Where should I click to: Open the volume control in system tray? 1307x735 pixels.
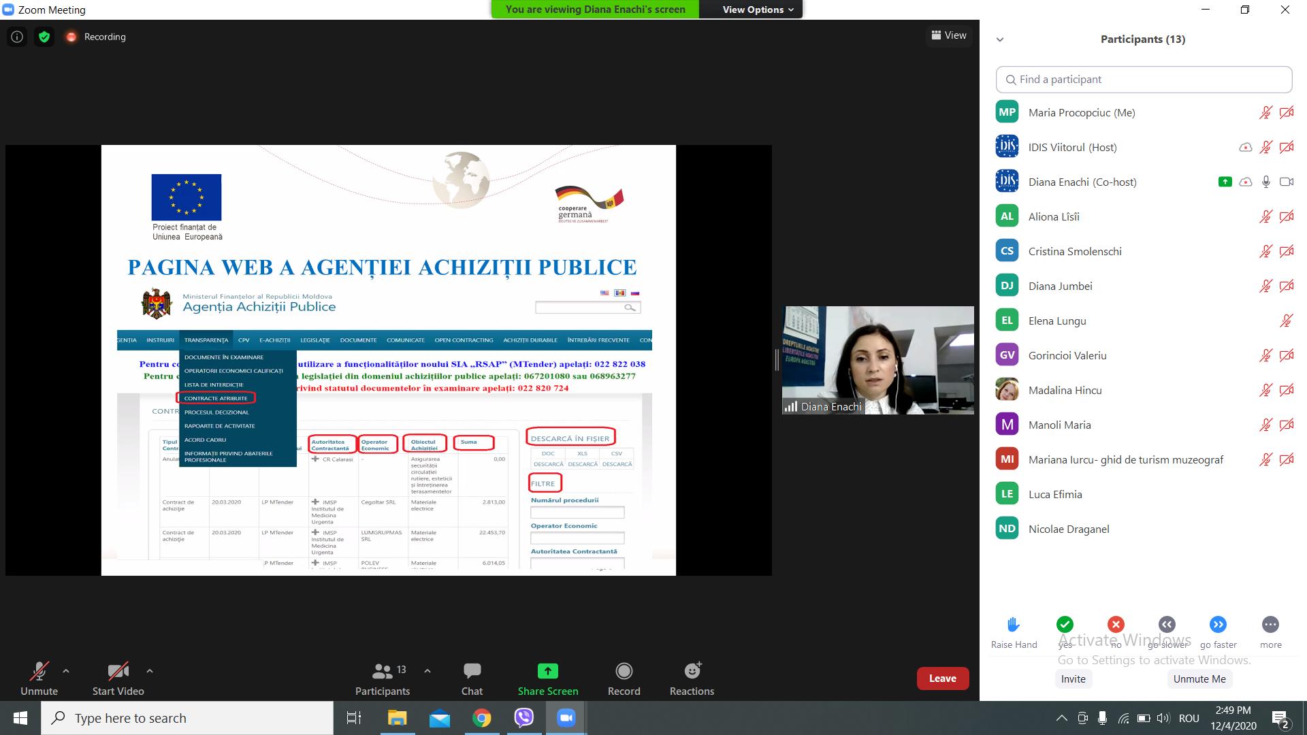pos(1163,718)
